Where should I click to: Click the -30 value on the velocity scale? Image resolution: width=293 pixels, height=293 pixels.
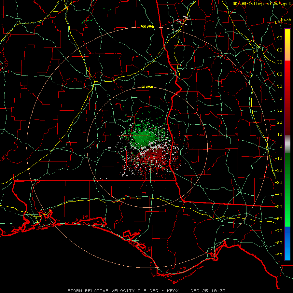pyautogui.click(x=278, y=183)
